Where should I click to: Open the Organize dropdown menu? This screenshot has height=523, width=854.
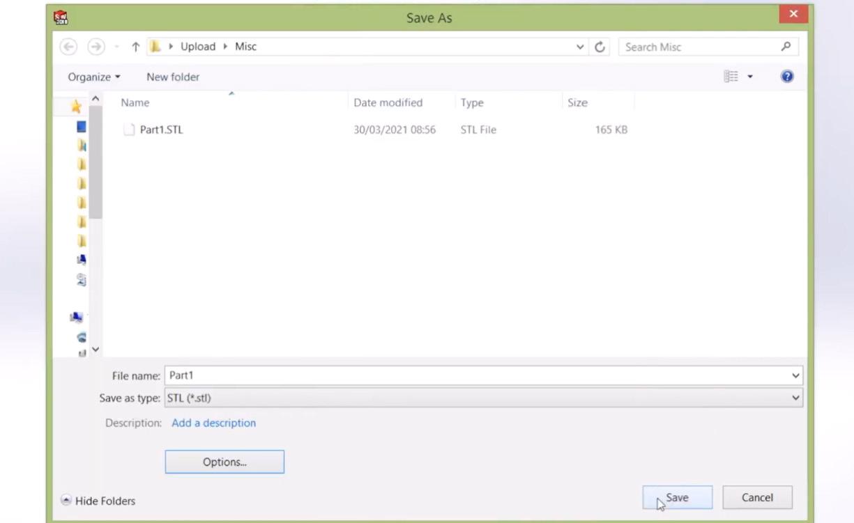pos(94,77)
